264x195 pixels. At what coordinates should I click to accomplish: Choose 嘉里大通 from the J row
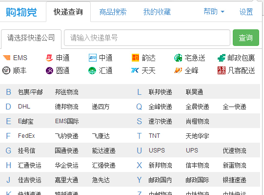pyautogui.click(x=67, y=180)
